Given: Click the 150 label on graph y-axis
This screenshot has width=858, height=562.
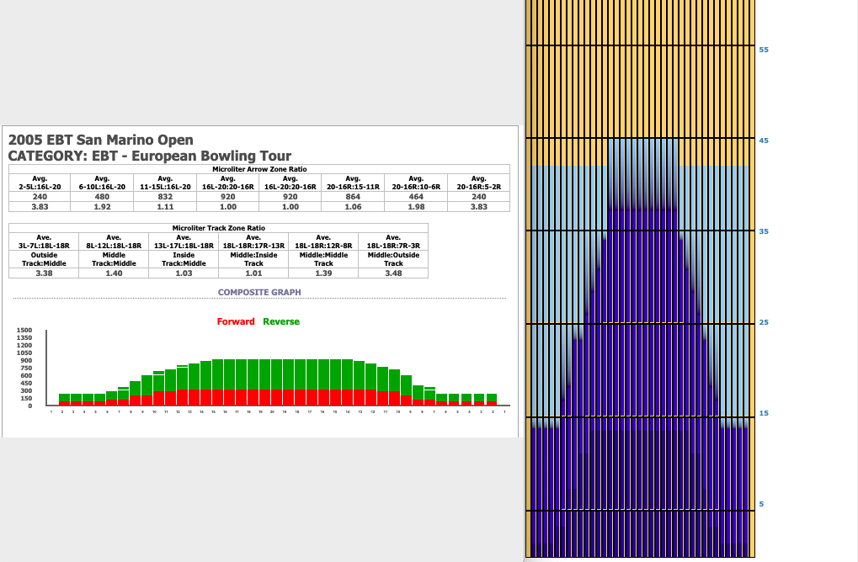Looking at the screenshot, I should pyautogui.click(x=26, y=398).
